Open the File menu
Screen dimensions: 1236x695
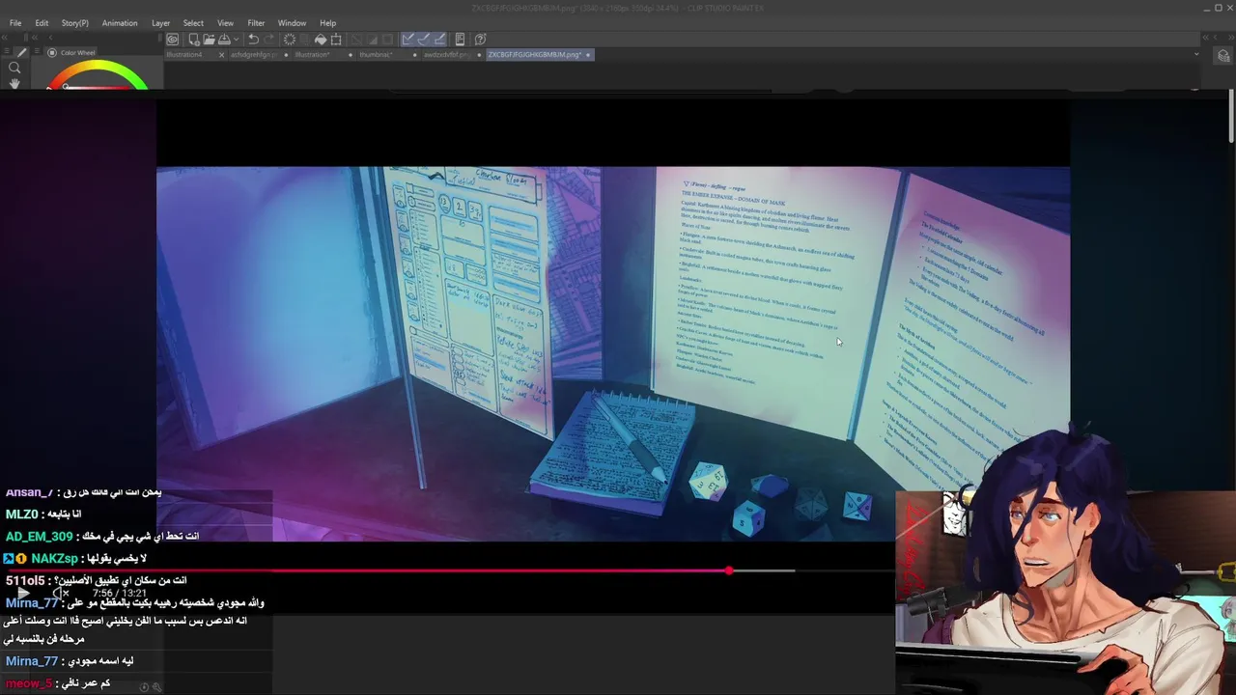point(15,23)
